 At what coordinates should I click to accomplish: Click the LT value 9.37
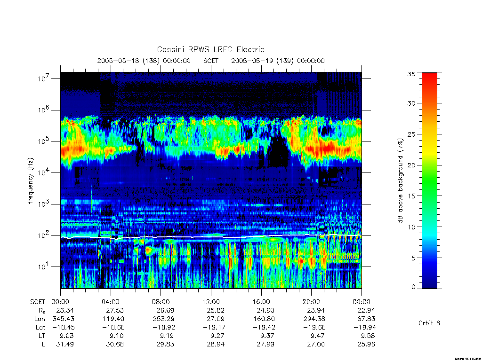click(x=268, y=336)
